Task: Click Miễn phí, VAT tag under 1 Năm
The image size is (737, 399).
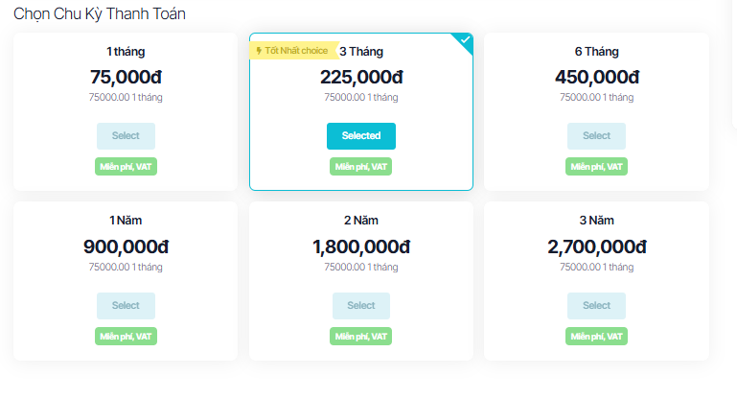Action: (x=126, y=337)
